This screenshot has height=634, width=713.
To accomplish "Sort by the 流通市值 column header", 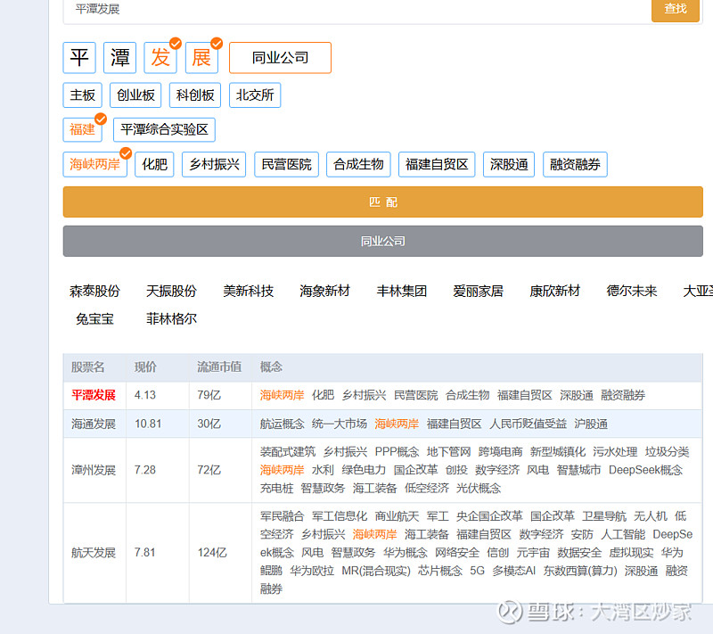I will coord(219,366).
